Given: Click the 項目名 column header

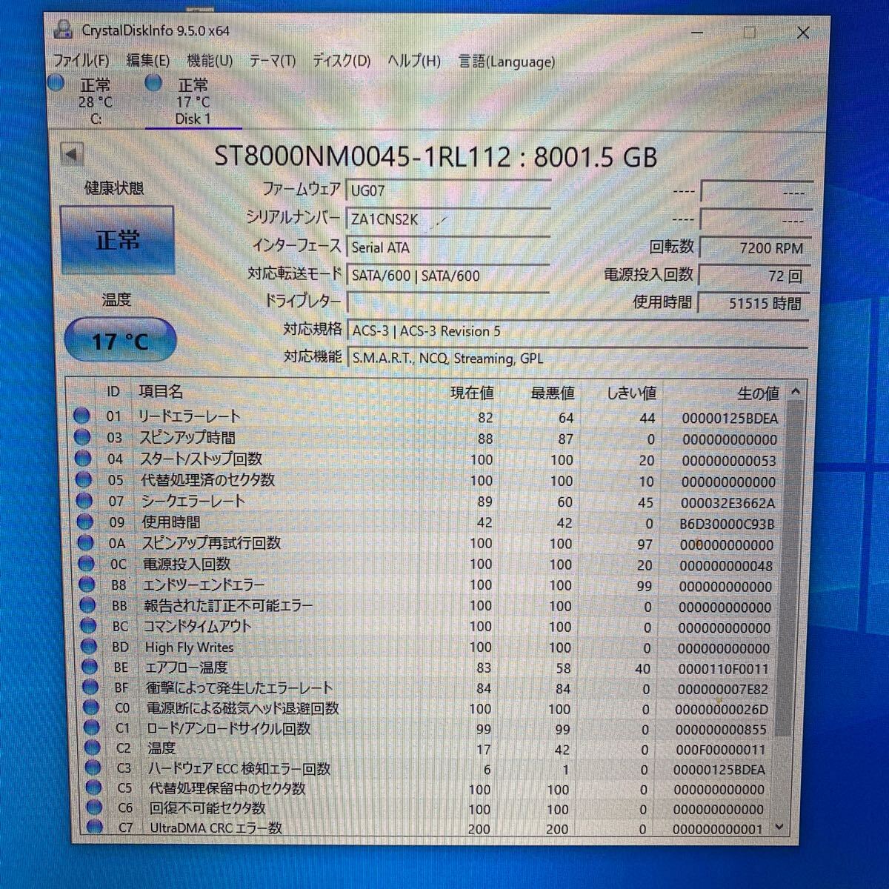Looking at the screenshot, I should 161,392.
